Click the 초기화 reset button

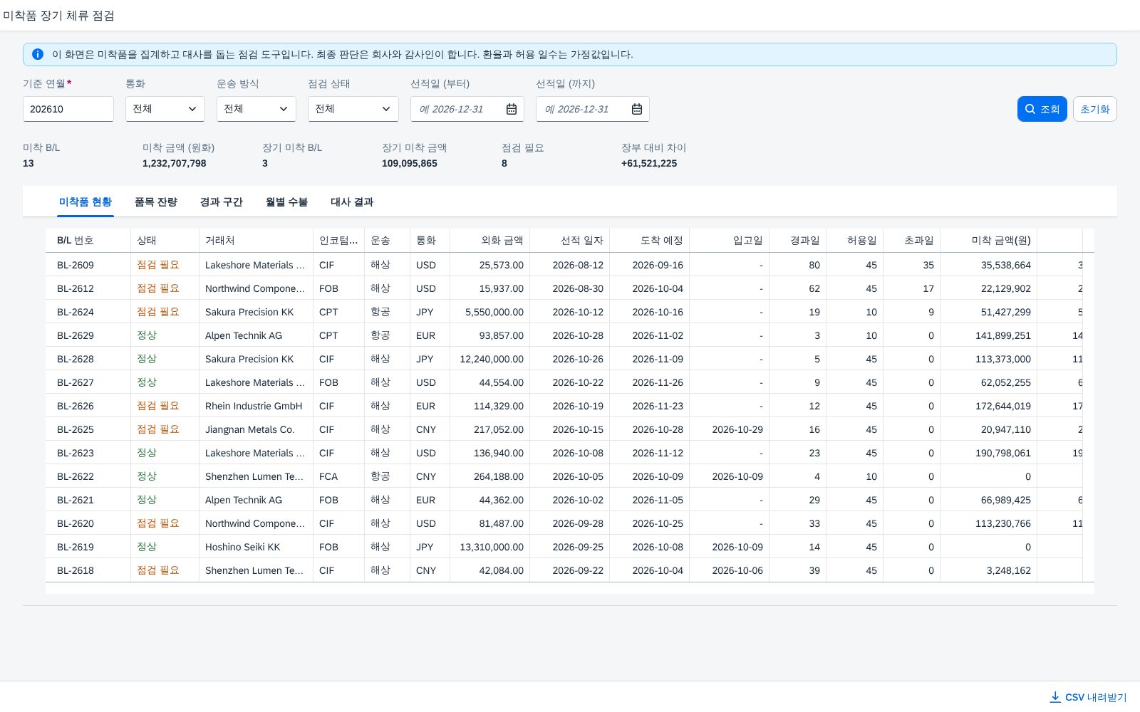pos(1095,109)
